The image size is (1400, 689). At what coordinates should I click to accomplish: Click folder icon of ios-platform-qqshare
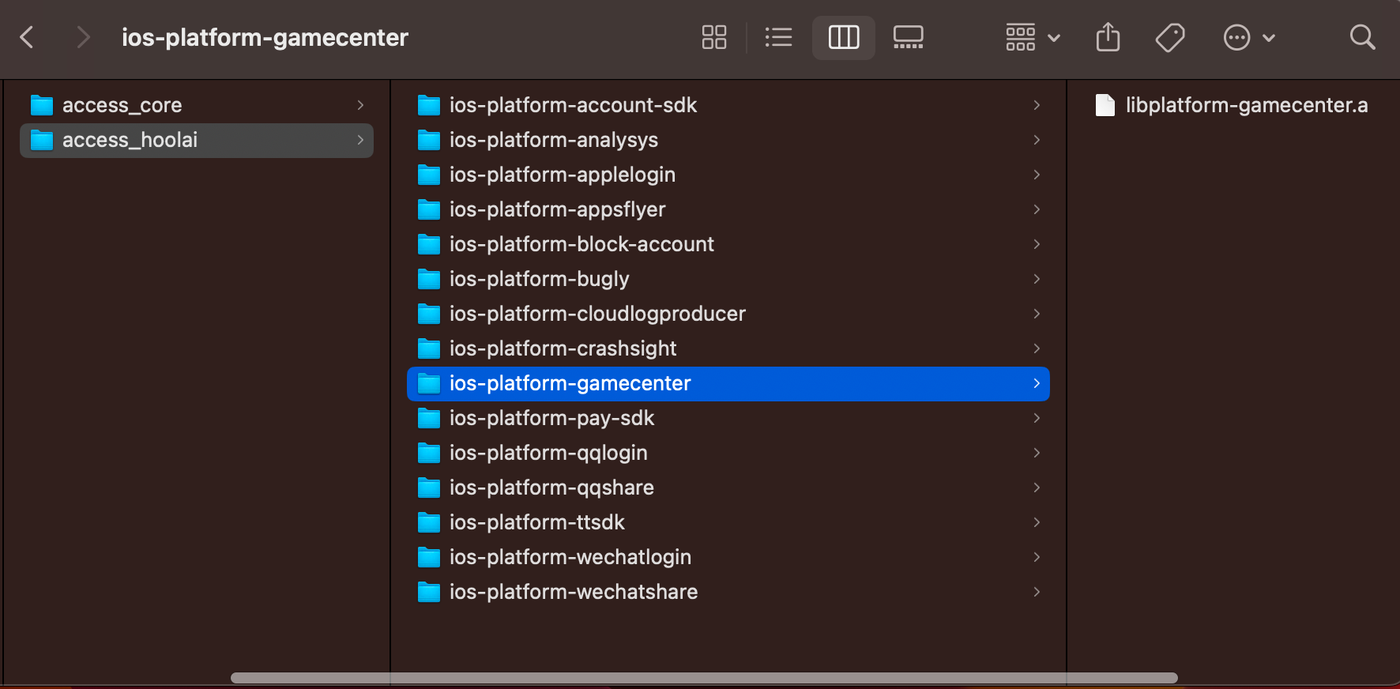(429, 488)
